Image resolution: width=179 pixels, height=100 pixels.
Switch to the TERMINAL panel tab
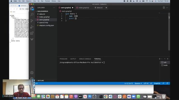[x=98, y=59]
